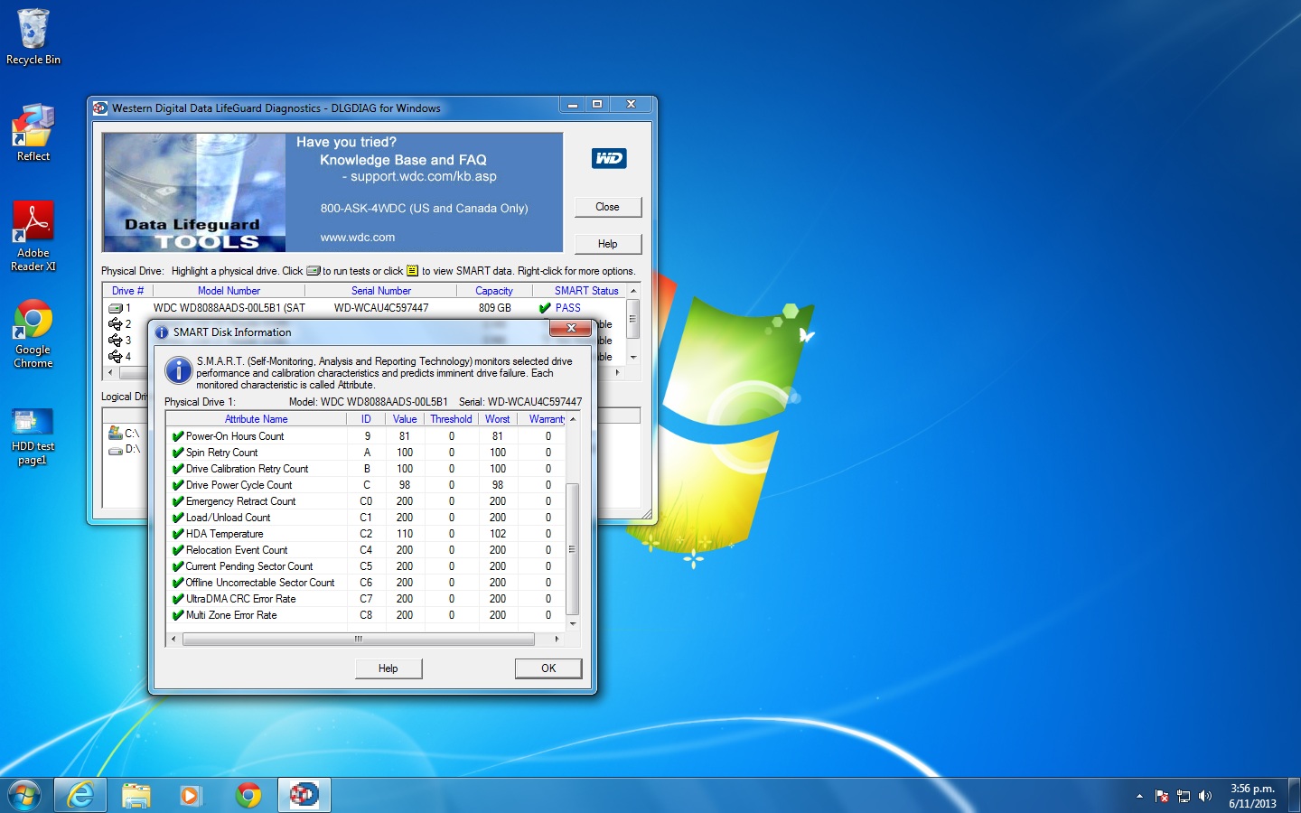
Task: Click the Action Center flag icon
Action: click(x=1162, y=796)
